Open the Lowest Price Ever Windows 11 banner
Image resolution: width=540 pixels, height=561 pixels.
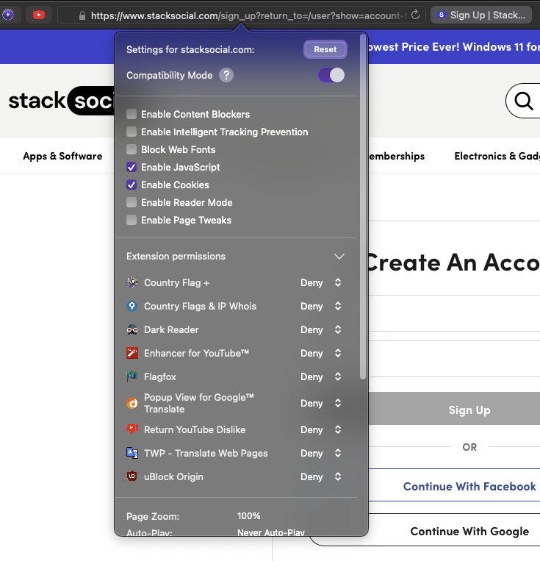point(454,47)
